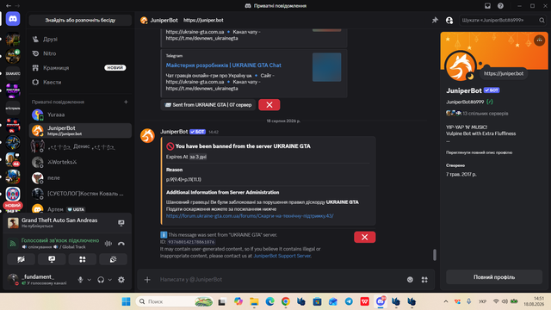The width and height of the screenshot is (551, 310).
Task: Click the Full profile button
Action: tap(493, 277)
